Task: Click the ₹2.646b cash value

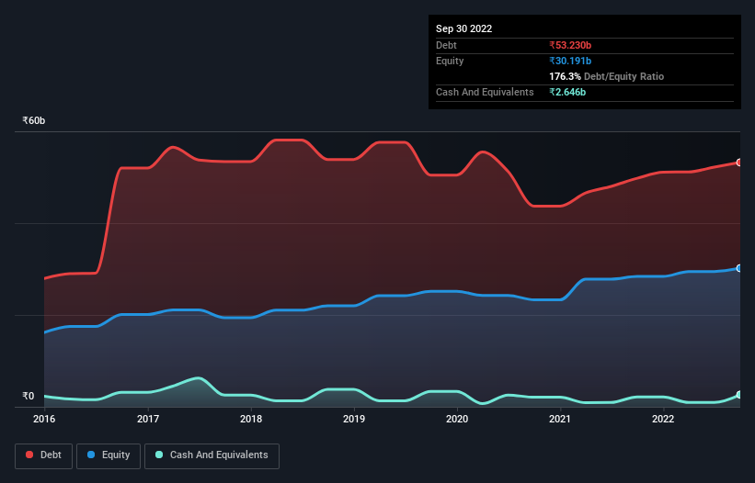Action: pos(567,92)
